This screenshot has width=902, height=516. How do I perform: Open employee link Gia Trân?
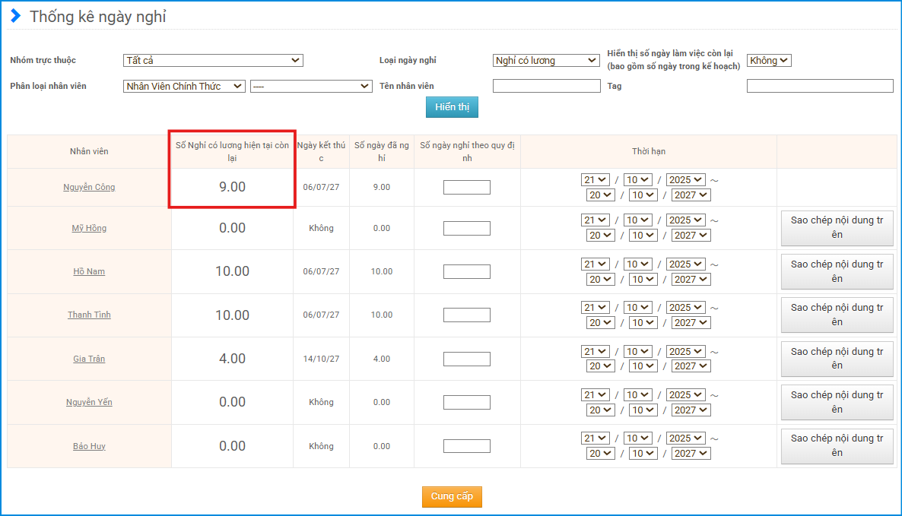[x=89, y=359]
